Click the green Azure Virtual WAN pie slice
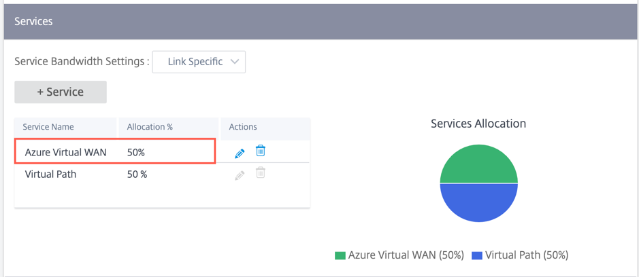The image size is (639, 277). click(x=479, y=165)
